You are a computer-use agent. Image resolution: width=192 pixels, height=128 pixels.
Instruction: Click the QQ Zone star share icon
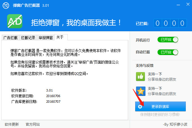coord(140,91)
